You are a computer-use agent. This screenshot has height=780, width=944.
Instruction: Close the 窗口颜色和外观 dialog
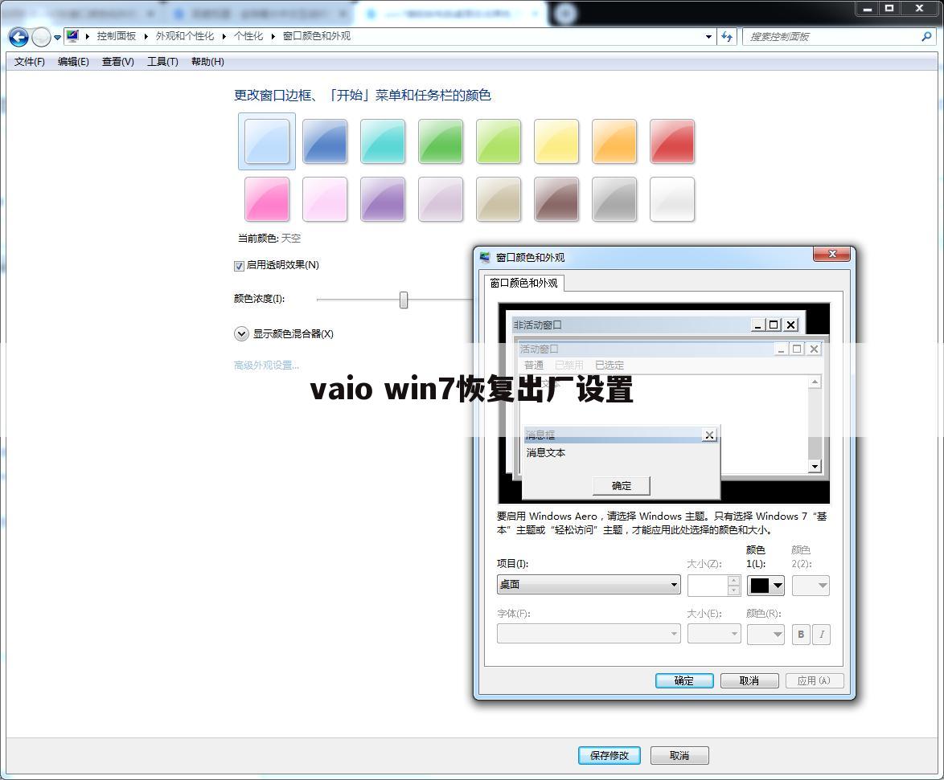point(832,255)
